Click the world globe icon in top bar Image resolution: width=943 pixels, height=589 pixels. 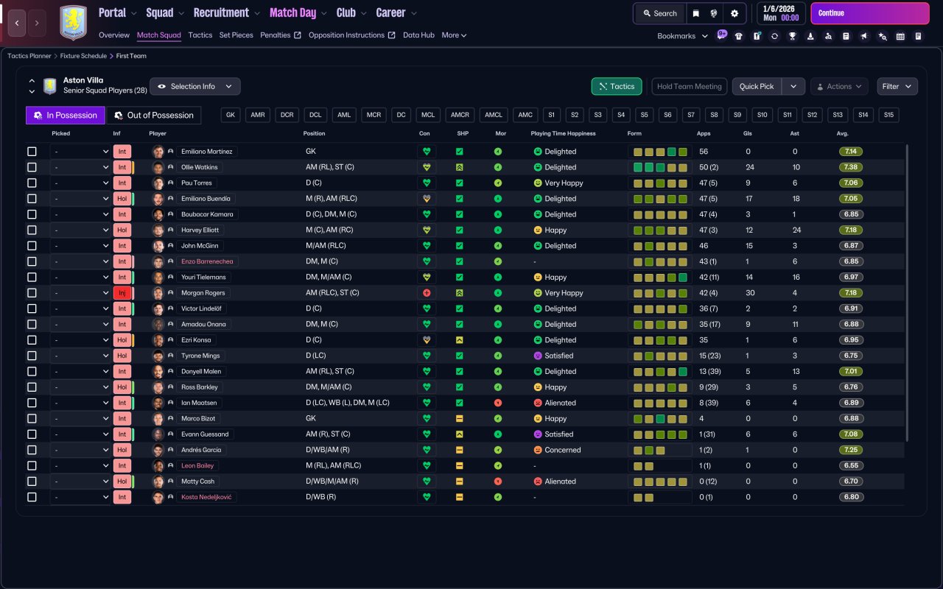[714, 13]
